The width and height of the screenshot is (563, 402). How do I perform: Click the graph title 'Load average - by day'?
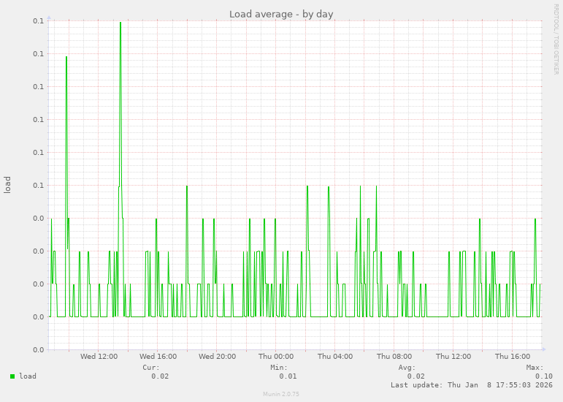[281, 15]
